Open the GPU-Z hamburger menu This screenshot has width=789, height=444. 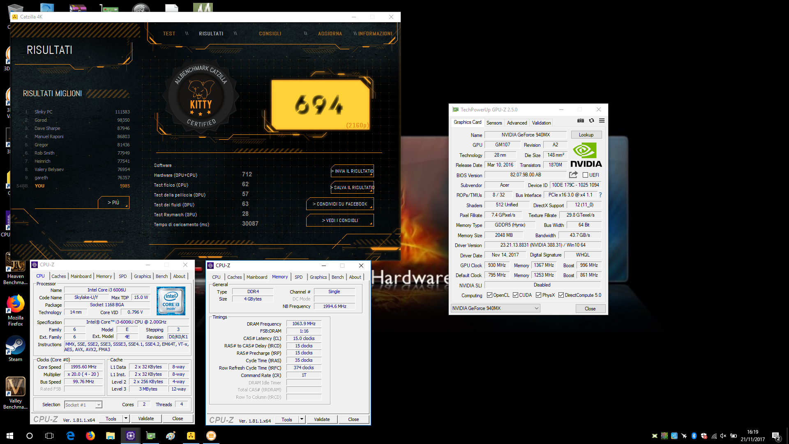click(602, 120)
